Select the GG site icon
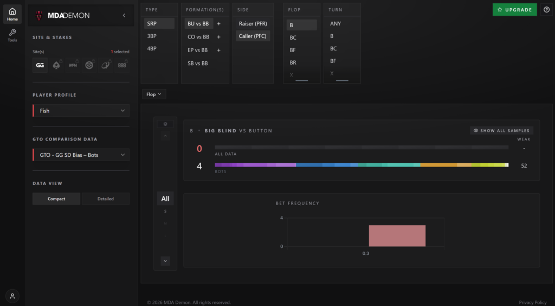 [x=40, y=65]
